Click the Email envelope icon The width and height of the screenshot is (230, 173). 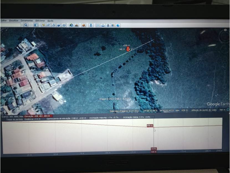click(x=98, y=26)
